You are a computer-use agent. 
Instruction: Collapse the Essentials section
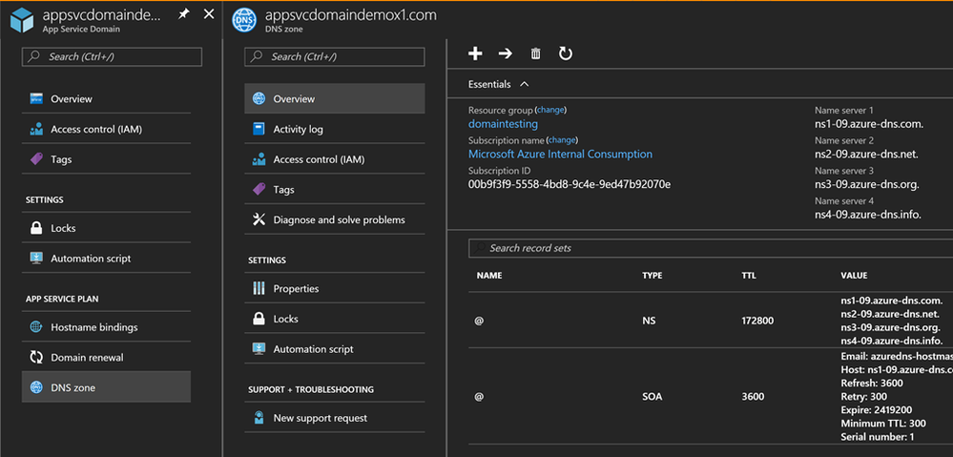pos(525,84)
